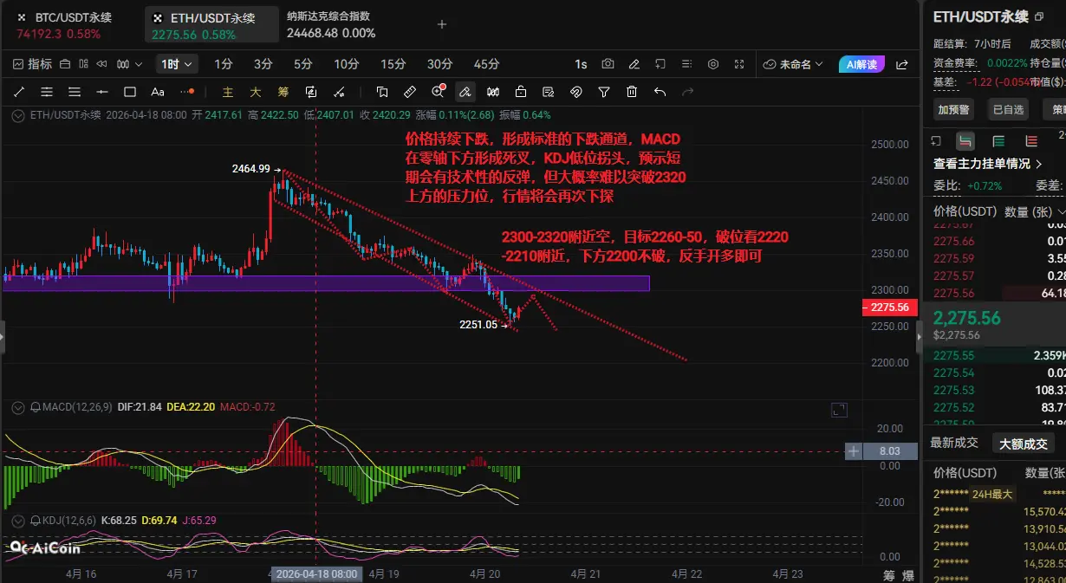Switch to 大额成交 trades tab
Viewport: 1066px width, 583px height.
pos(1023,444)
